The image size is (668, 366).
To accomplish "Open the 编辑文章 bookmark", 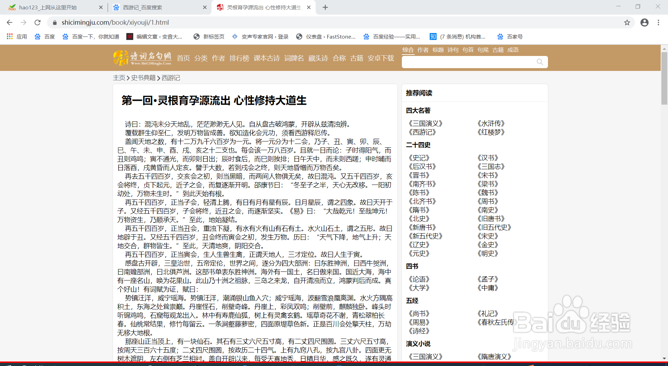I will click(x=154, y=36).
